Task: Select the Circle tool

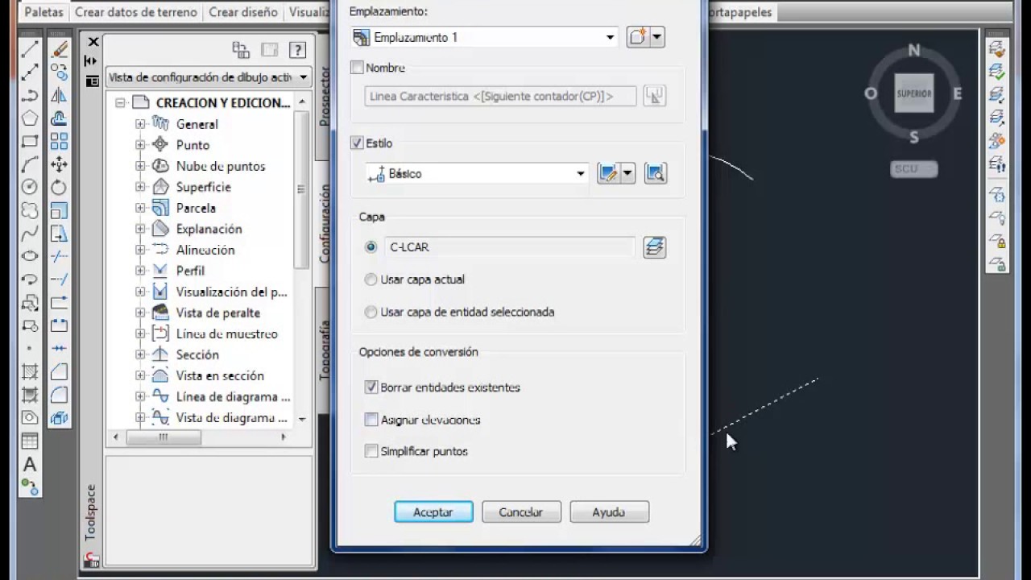Action: [30, 187]
